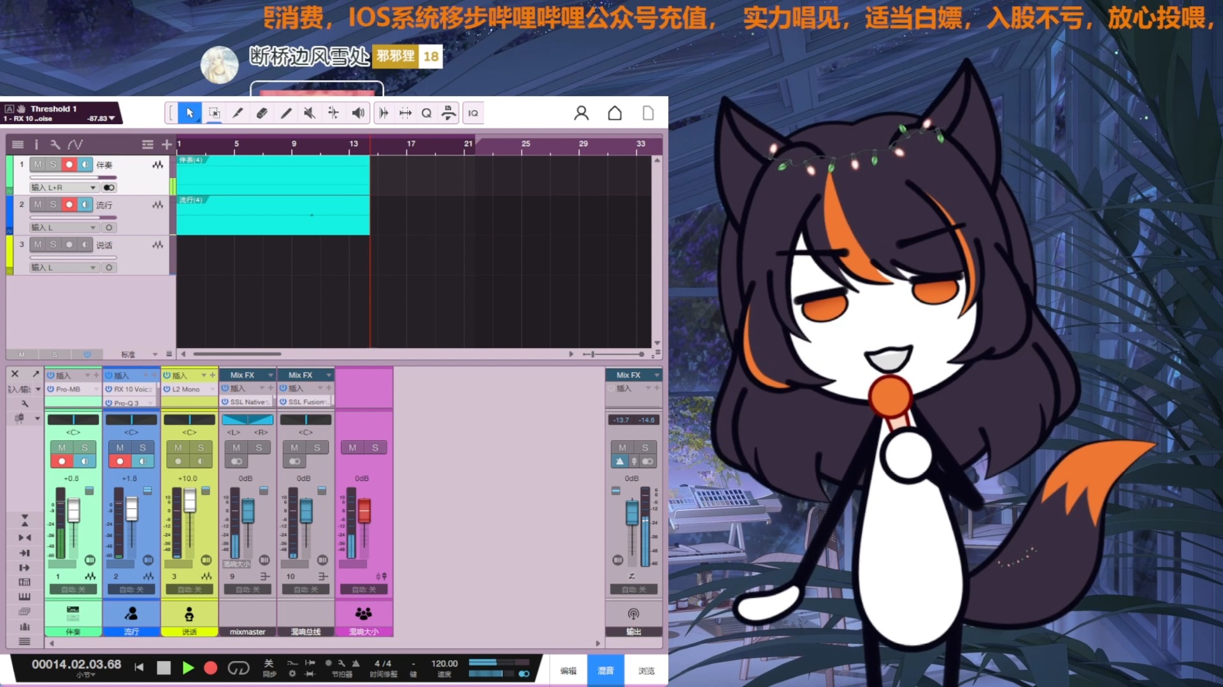The image size is (1223, 687).
Task: Adjust the output channel volume fader
Action: (x=632, y=513)
